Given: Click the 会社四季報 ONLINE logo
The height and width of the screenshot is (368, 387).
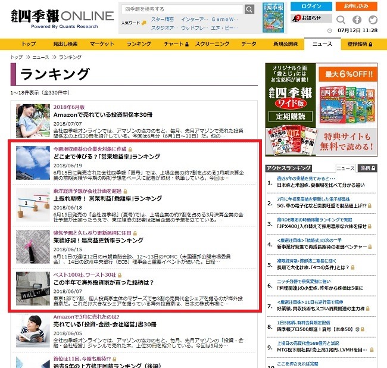Looking at the screenshot, I should 63,18.
